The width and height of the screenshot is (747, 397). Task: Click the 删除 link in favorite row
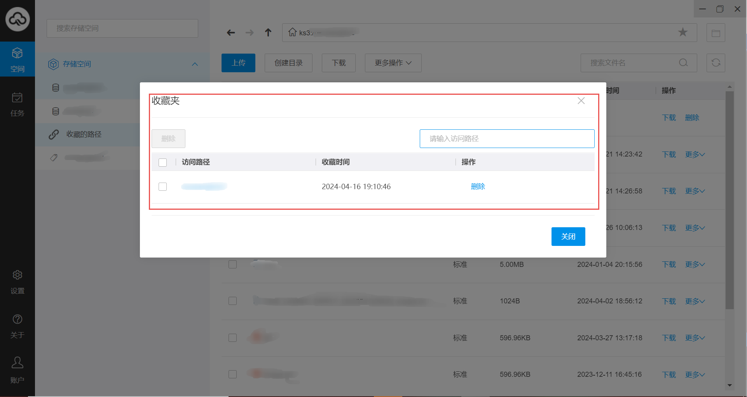point(478,186)
